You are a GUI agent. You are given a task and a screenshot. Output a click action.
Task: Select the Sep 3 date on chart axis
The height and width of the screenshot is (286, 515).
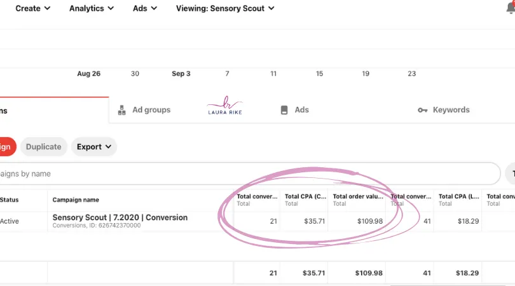pyautogui.click(x=181, y=74)
